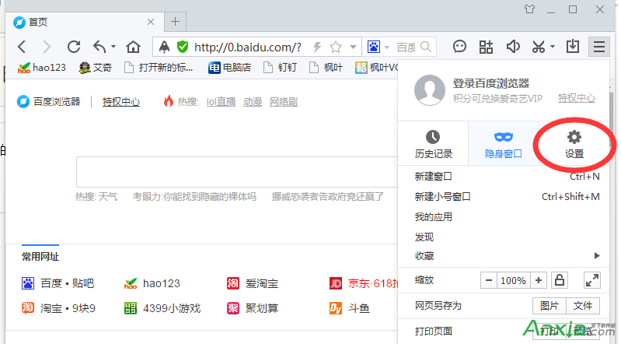
Task: Bookmark page with the star icon
Action: click(336, 47)
